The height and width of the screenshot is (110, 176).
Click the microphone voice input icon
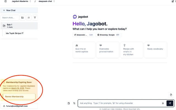pyautogui.click(x=163, y=103)
